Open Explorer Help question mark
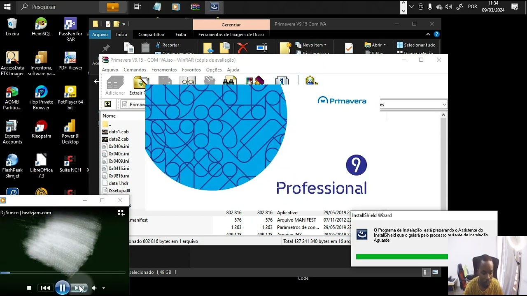527x296 pixels. 436,35
